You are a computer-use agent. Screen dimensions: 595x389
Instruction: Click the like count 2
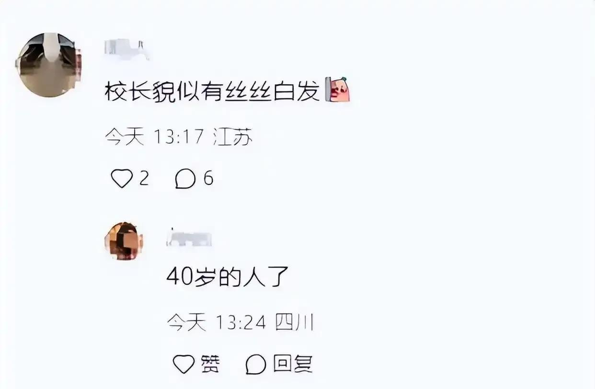144,179
